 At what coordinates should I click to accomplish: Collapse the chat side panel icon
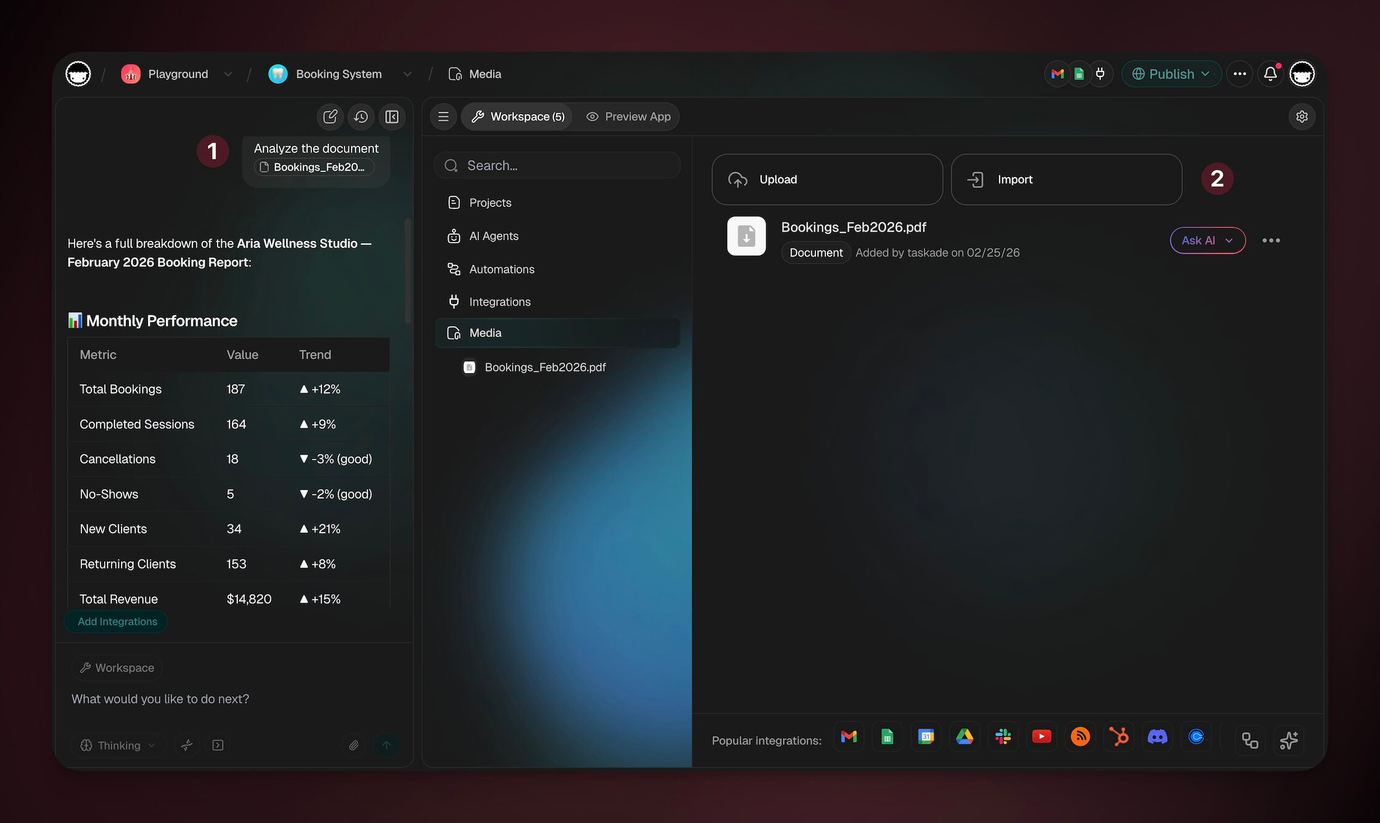click(392, 116)
